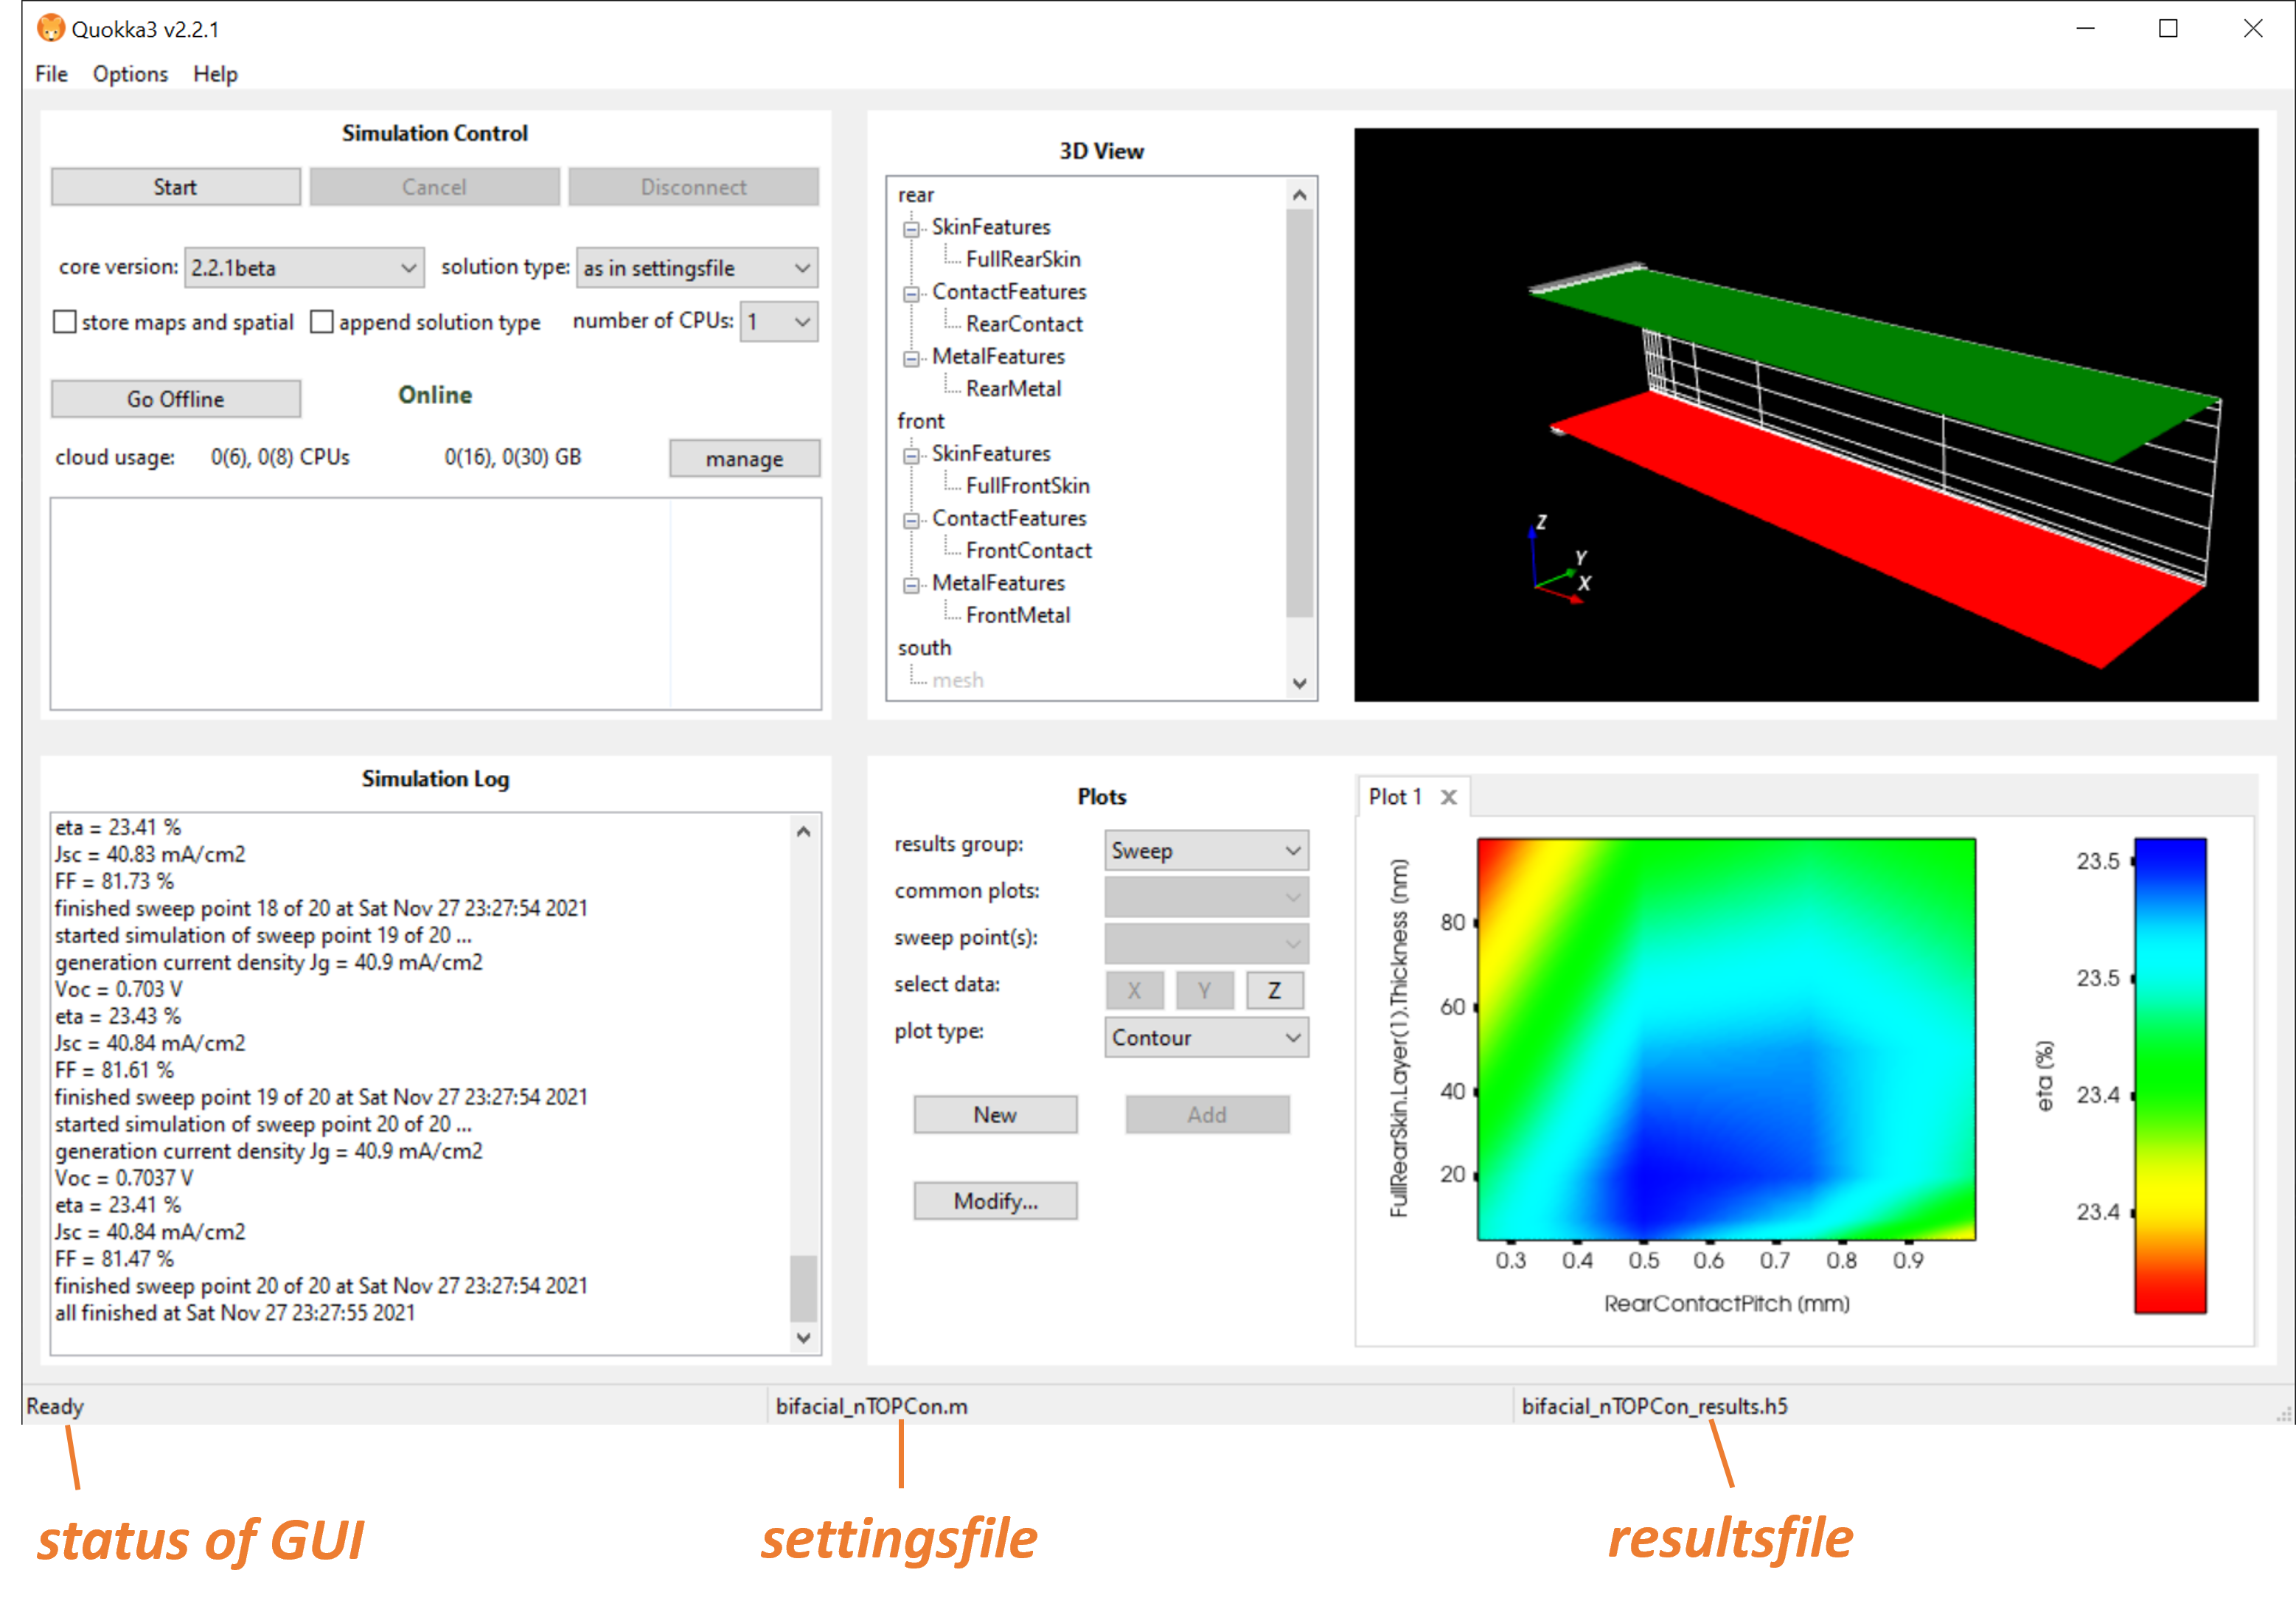
Task: Click the Go Offline button
Action: pos(175,399)
